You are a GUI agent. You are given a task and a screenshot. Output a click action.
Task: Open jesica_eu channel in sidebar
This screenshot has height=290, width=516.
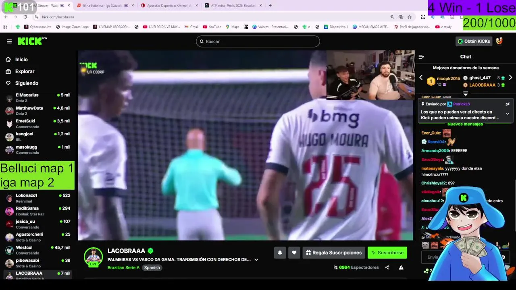(38, 224)
